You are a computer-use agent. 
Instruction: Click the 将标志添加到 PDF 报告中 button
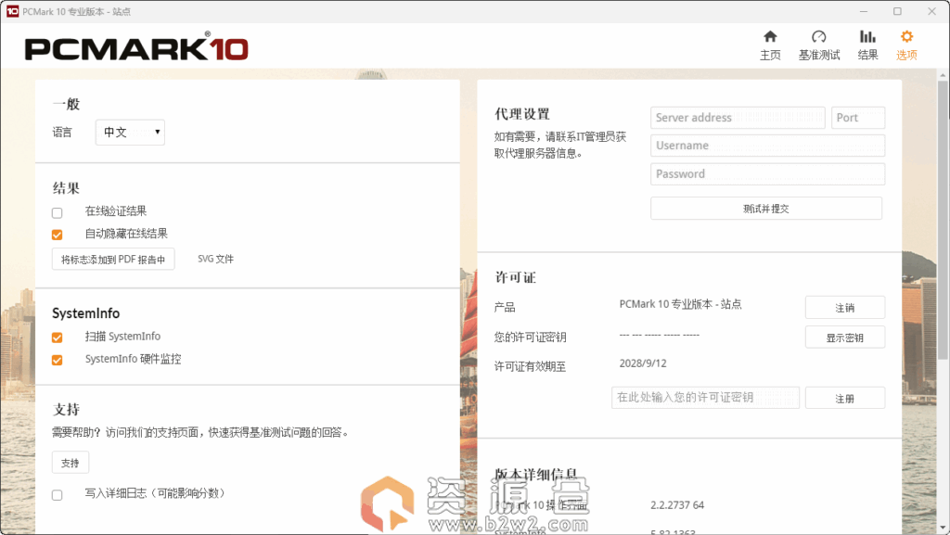[113, 260]
